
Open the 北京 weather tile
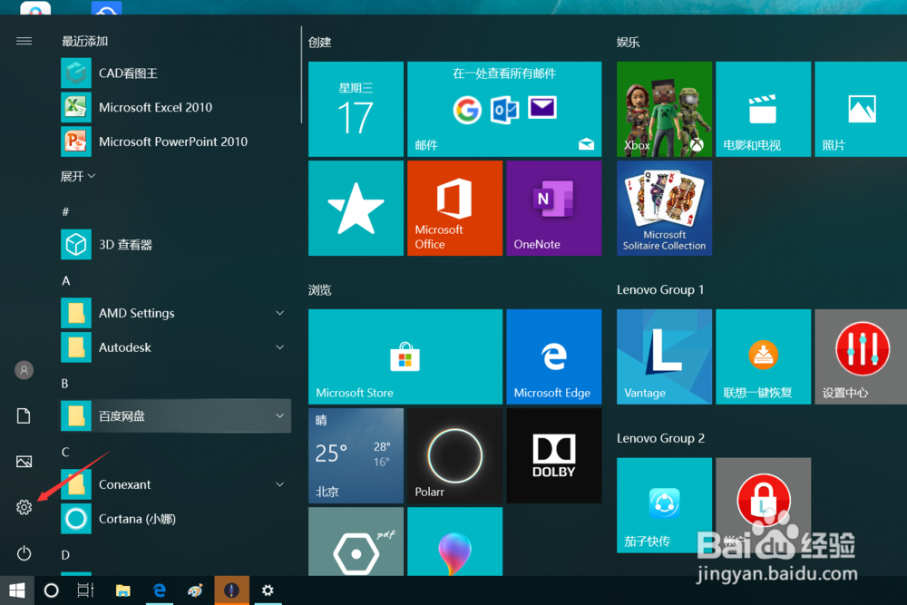(x=356, y=455)
